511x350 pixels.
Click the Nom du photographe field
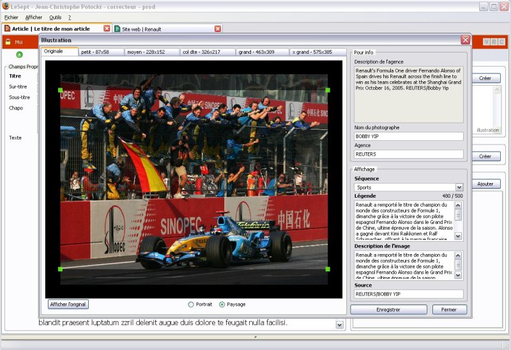click(x=409, y=136)
